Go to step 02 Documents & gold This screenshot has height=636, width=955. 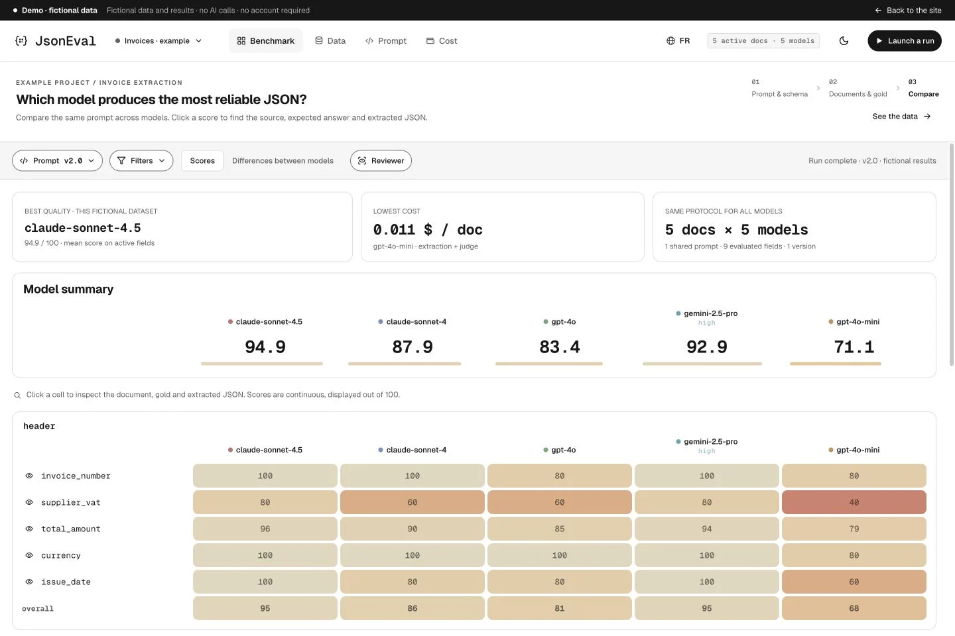[x=858, y=88]
